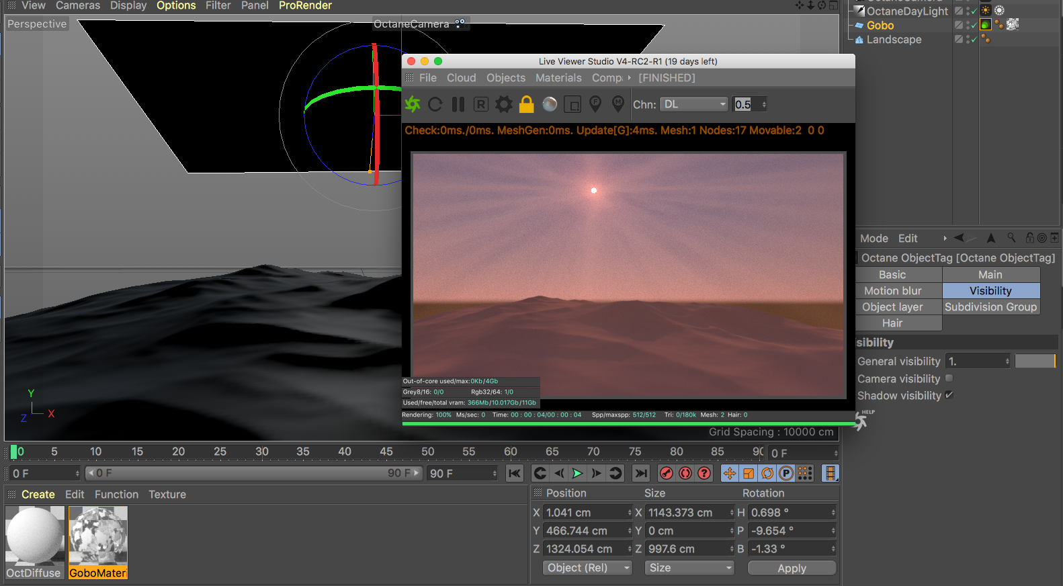Pause the Live Viewer render
The image size is (1063, 586).
[x=458, y=104]
